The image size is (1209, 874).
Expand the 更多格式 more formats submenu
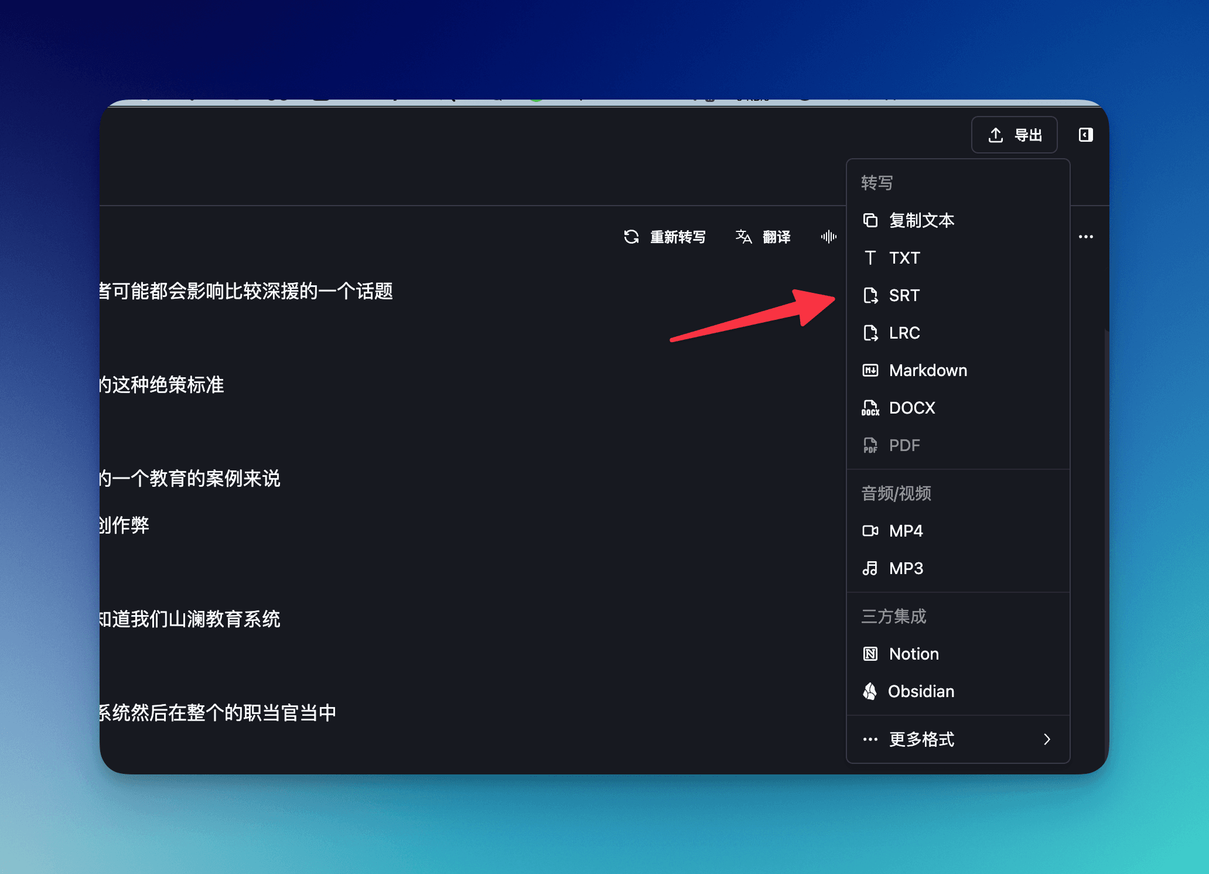(x=958, y=739)
